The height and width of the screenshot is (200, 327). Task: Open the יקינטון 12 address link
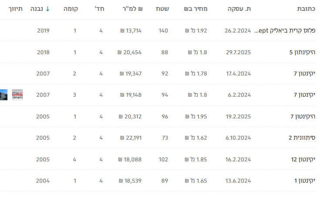click(303, 159)
